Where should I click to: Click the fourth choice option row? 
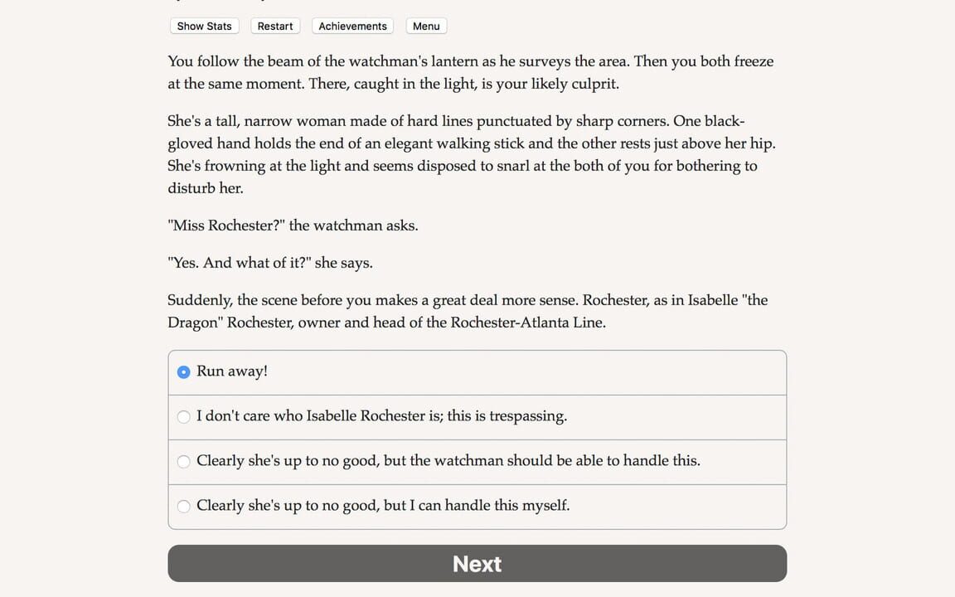477,506
